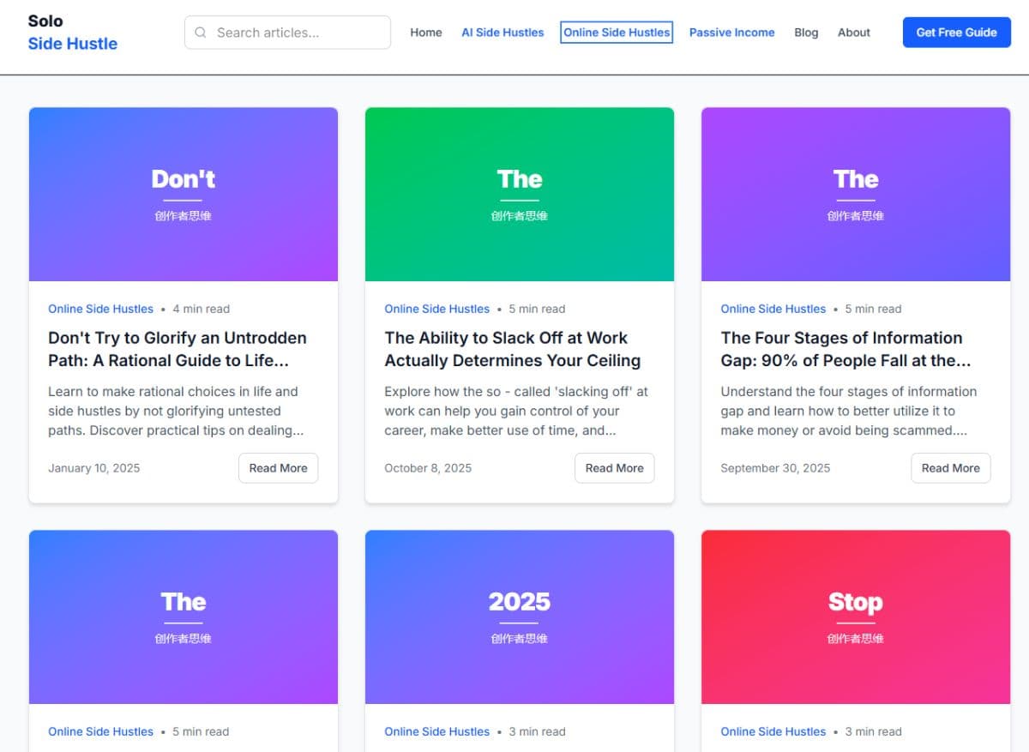Open the "2025" article thumbnail

coord(520,617)
